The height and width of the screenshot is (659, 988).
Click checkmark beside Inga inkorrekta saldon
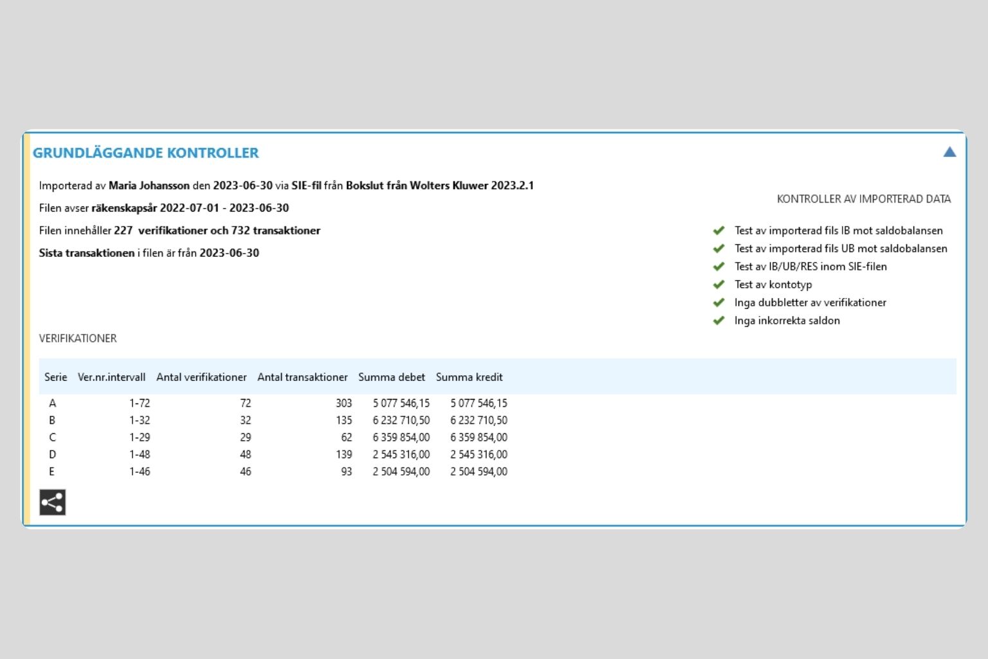click(x=718, y=320)
